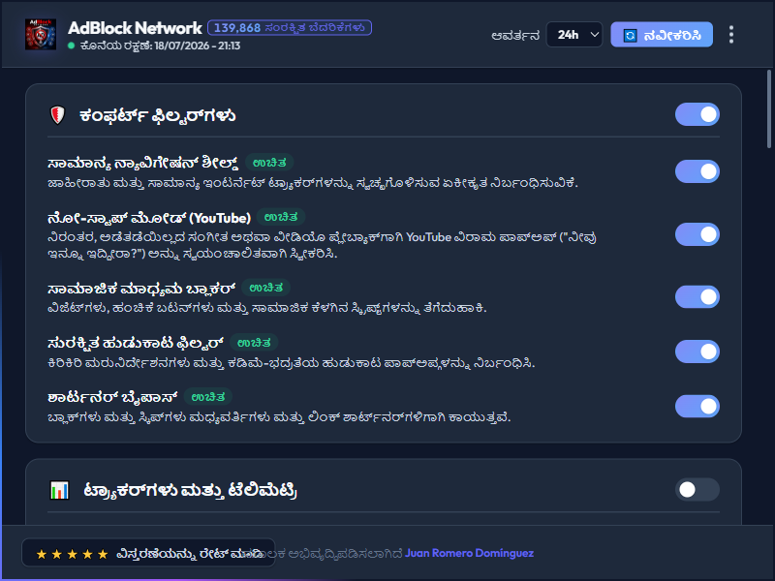This screenshot has width=775, height=581.
Task: Click the 139,868 blocked threats badge
Action: point(290,28)
